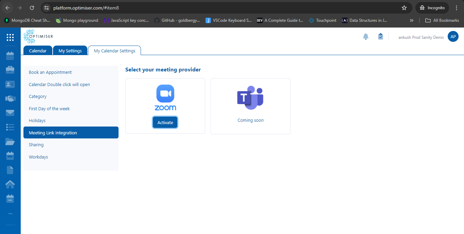464x234 pixels.
Task: Click the home icon in sidebar
Action: pos(10,184)
